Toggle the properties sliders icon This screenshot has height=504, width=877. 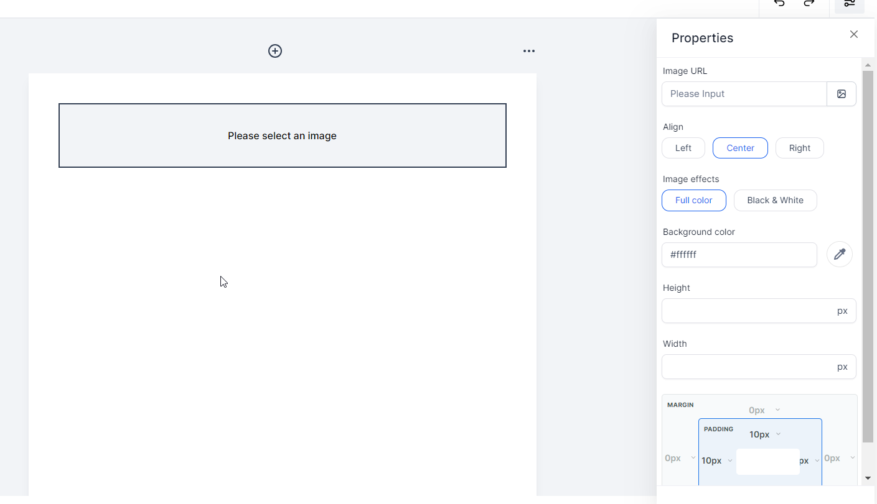pos(850,4)
